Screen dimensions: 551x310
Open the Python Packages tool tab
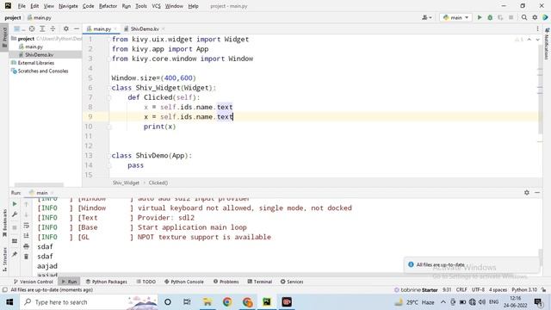pos(107,282)
